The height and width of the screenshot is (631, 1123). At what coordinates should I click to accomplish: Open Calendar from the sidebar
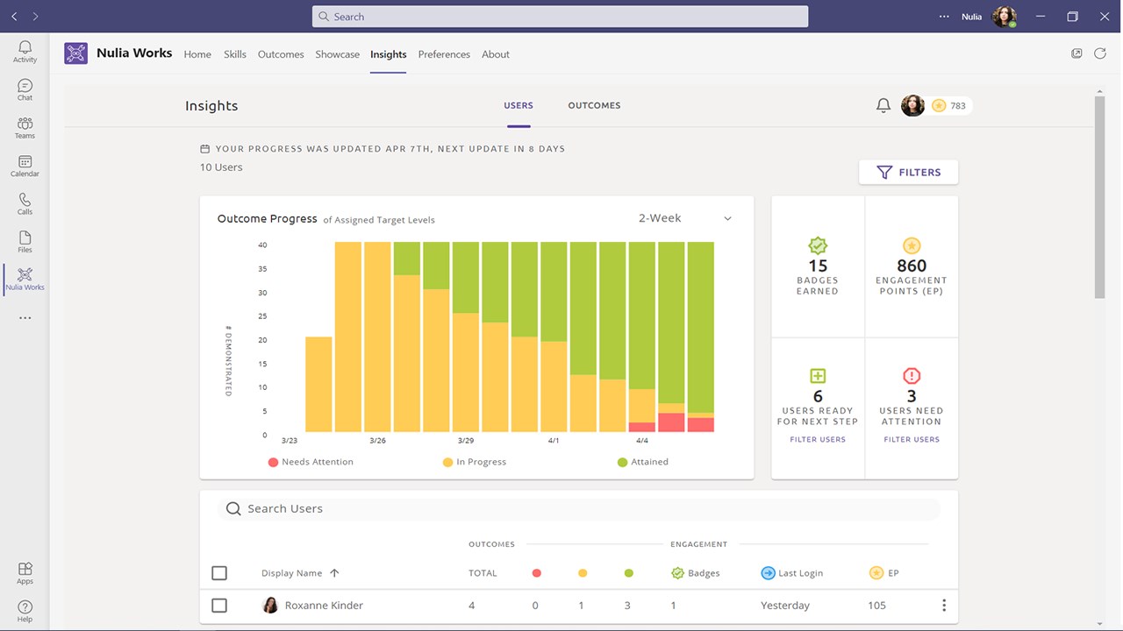point(25,166)
